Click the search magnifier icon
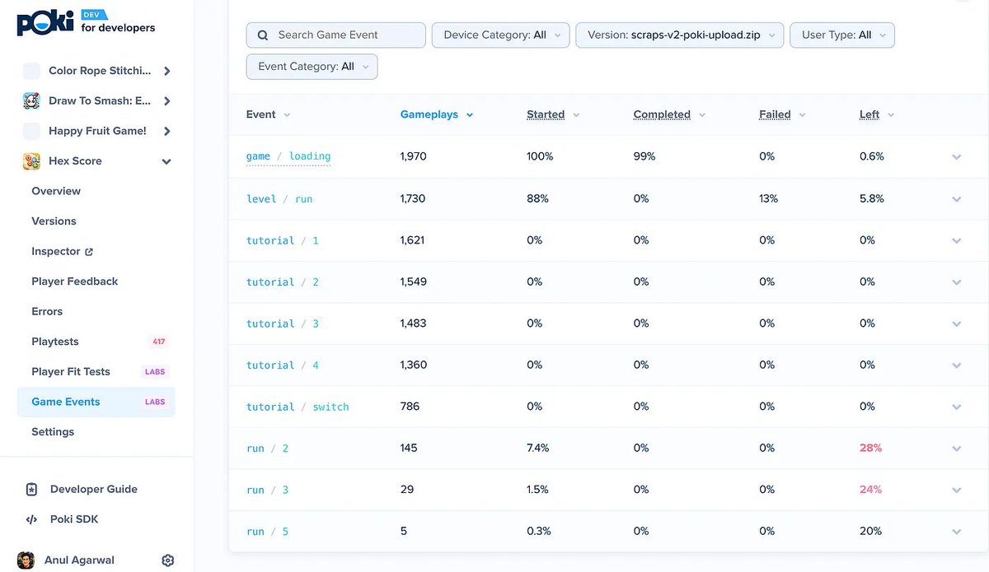989x572 pixels. pos(263,35)
